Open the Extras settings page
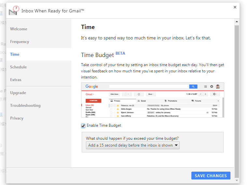 pos(16,80)
